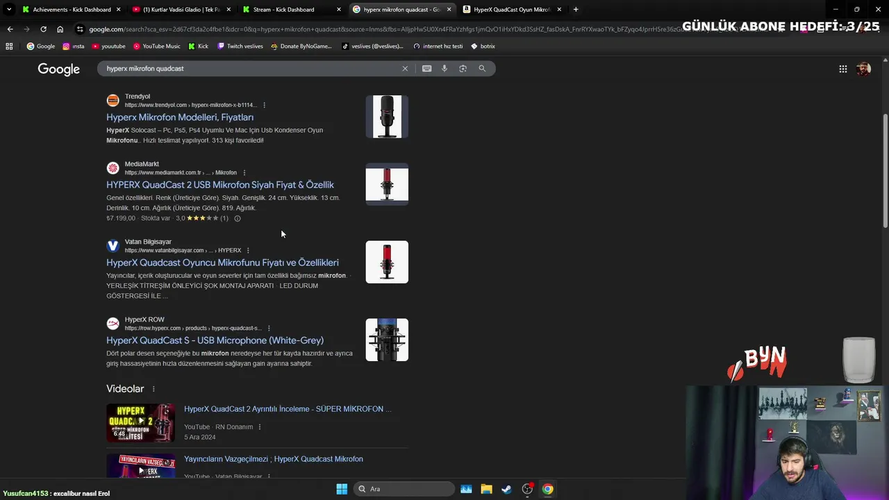Open a new browser tab
Viewport: 889px width, 500px height.
(576, 10)
